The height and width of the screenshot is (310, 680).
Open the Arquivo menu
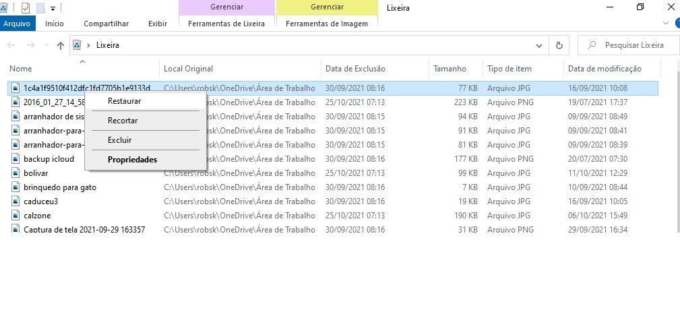[x=17, y=24]
